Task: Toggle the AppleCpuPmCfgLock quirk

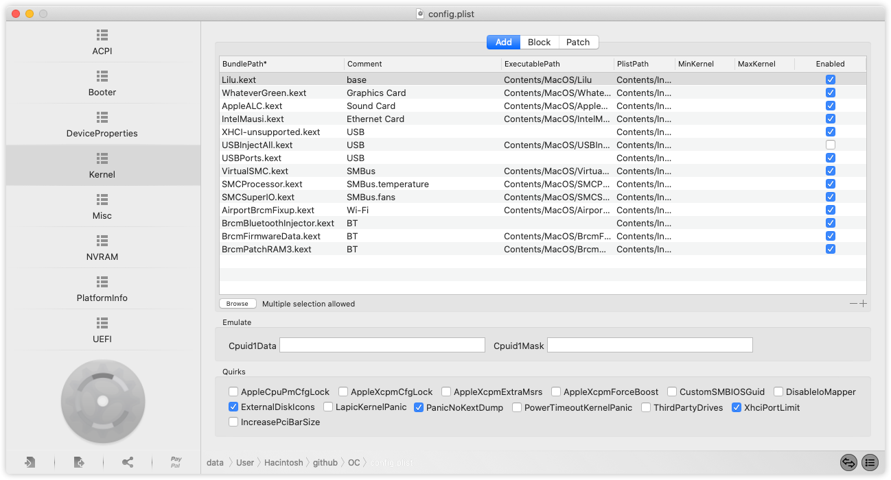Action: pos(233,392)
